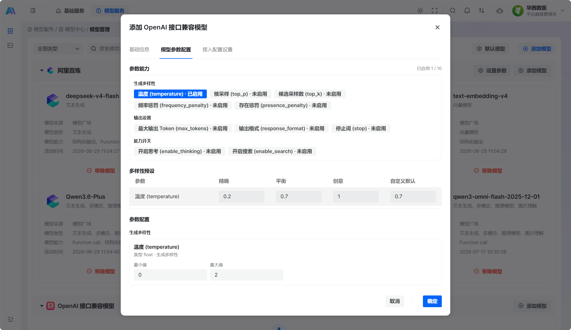Open the 全部类型 filter dropdown

click(x=58, y=49)
